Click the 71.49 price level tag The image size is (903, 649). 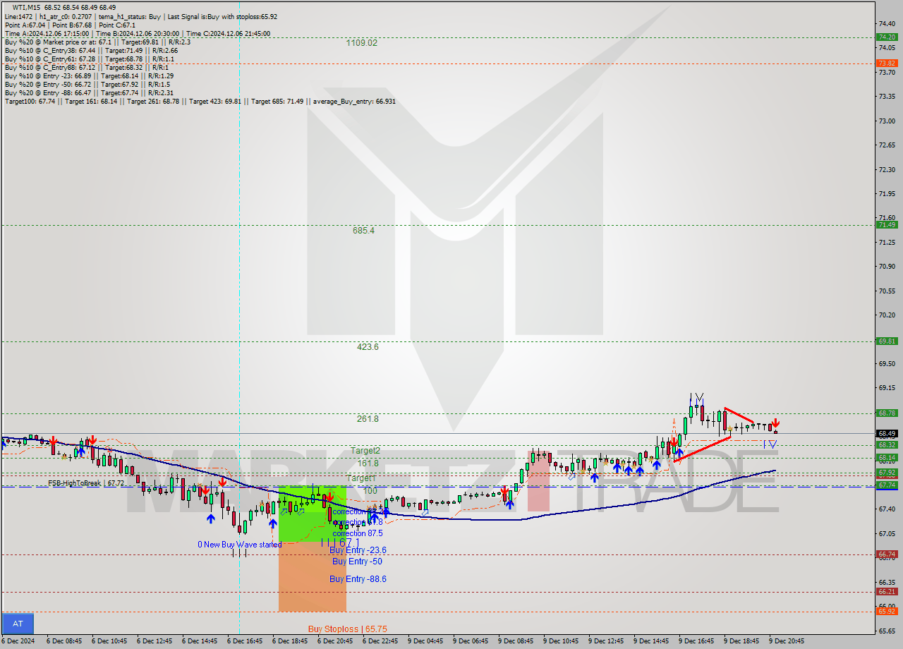tap(887, 225)
